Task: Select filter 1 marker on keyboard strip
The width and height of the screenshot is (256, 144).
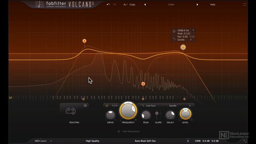Action: pos(184,99)
